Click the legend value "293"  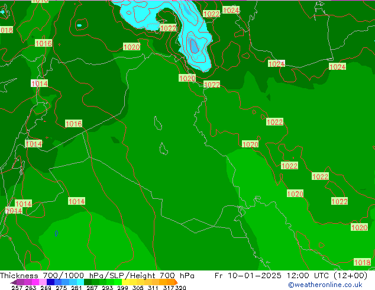point(107,288)
